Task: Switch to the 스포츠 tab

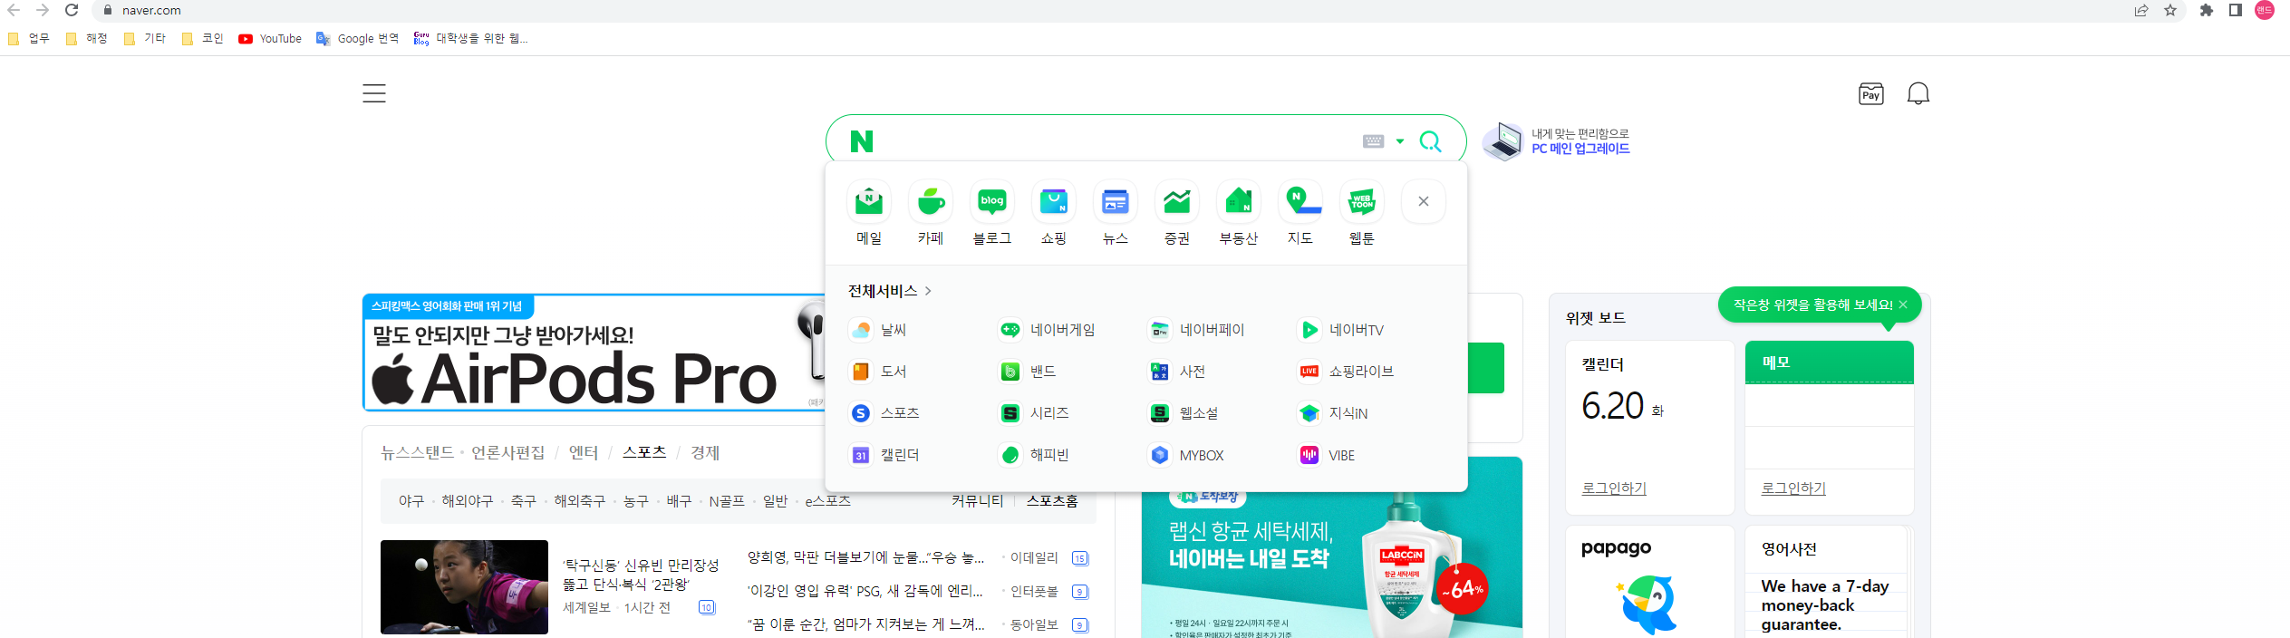Action: point(644,451)
